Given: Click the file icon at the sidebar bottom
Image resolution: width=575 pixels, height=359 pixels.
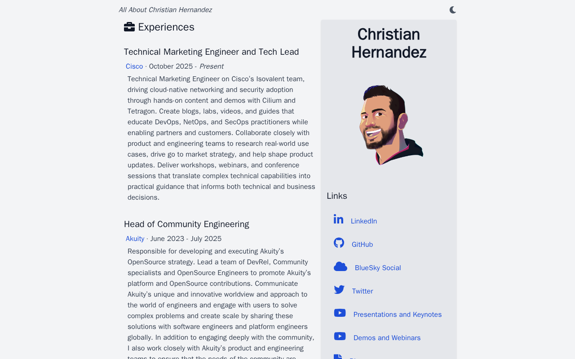Looking at the screenshot, I should [x=338, y=357].
